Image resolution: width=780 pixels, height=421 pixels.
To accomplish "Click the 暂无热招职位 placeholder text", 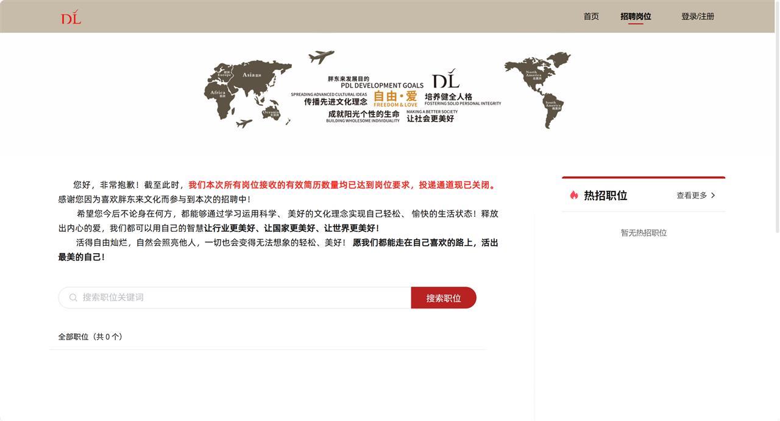I will point(643,231).
